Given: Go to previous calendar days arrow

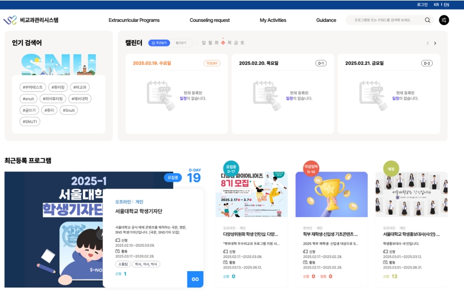Looking at the screenshot, I should click(427, 43).
